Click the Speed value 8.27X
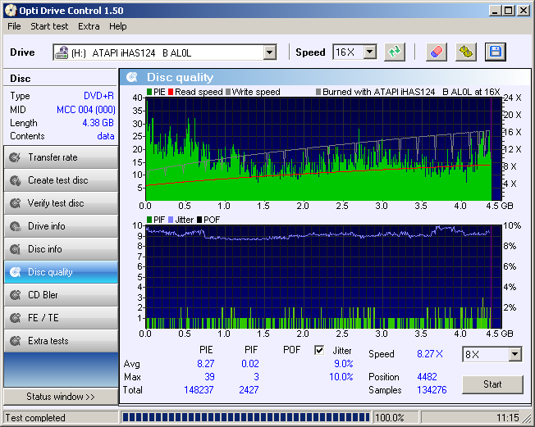Viewport: 535px width, 427px height. pyautogui.click(x=430, y=354)
